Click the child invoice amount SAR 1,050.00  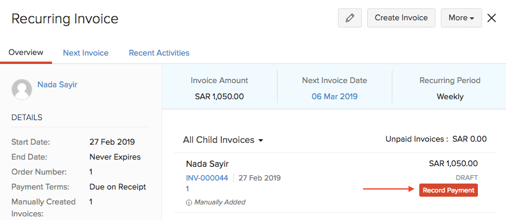(x=453, y=164)
